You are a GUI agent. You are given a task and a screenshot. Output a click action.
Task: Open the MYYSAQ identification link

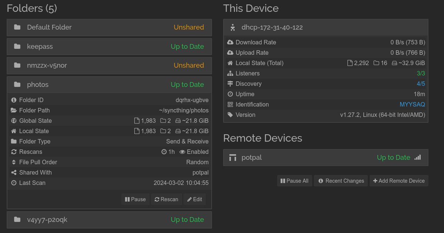412,105
